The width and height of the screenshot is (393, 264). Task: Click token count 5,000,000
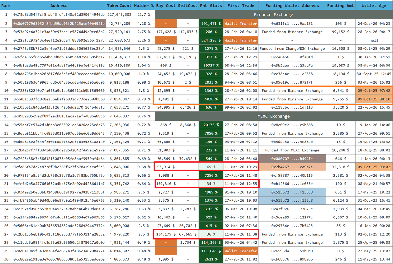click(119, 226)
